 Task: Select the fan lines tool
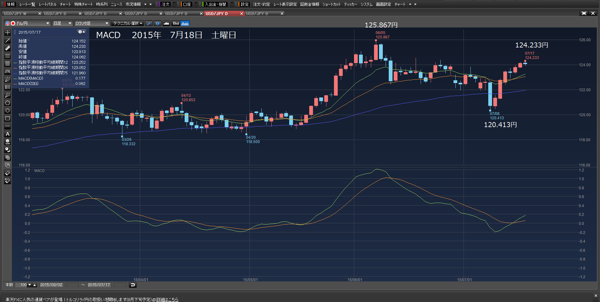[x=8, y=79]
